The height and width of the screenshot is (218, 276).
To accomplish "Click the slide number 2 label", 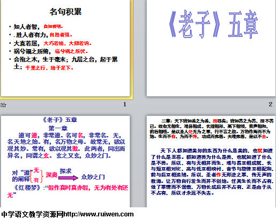I will (x=271, y=104).
